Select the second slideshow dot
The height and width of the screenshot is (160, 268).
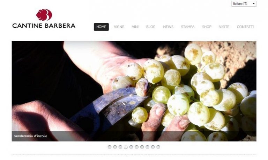pos(115,147)
